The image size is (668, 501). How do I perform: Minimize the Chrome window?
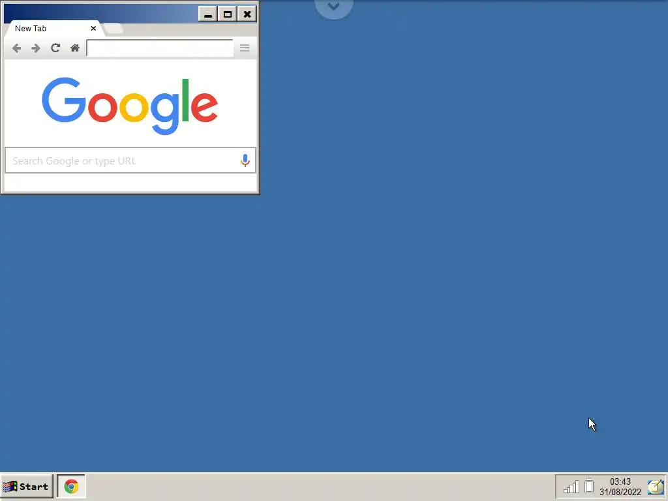tap(208, 14)
